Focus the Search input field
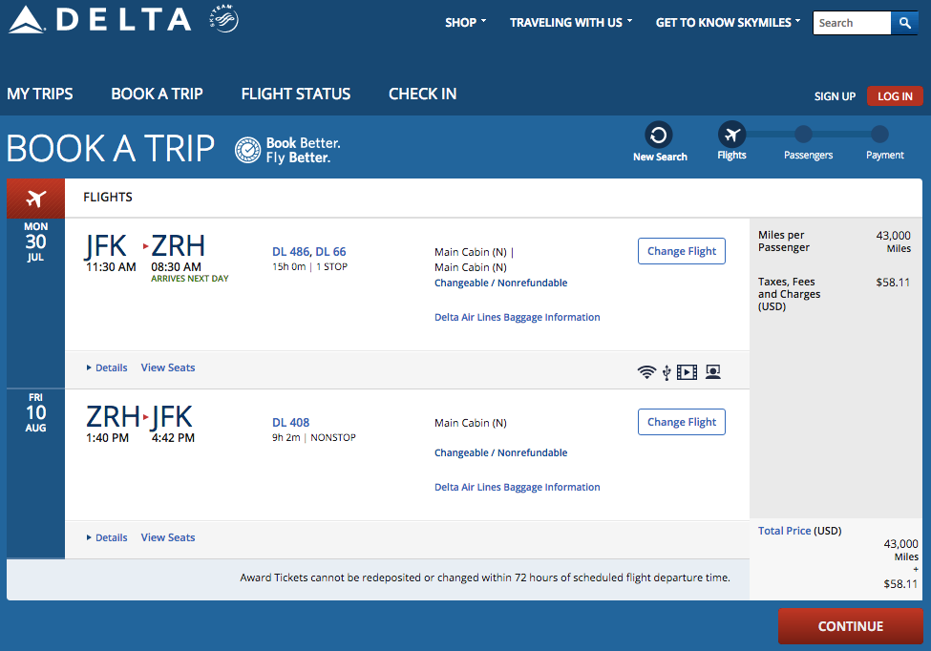Image resolution: width=931 pixels, height=651 pixels. point(852,23)
